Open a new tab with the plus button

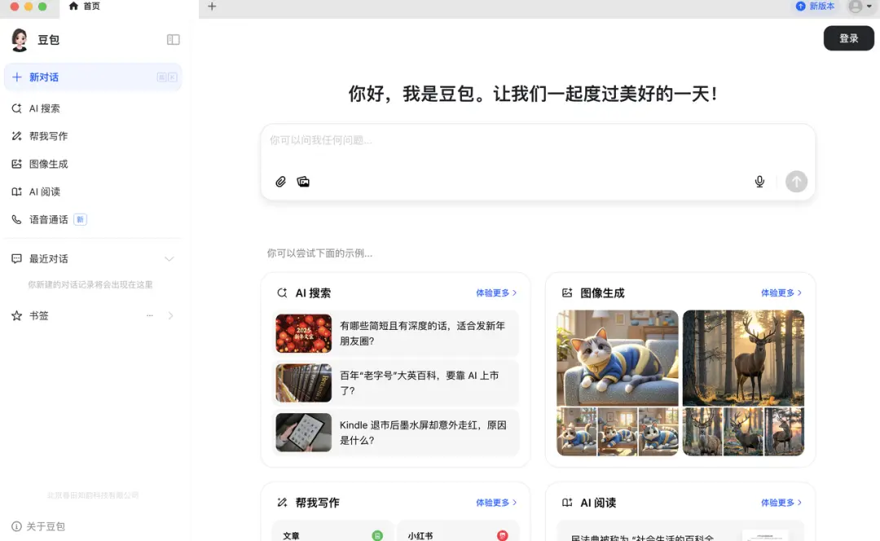pyautogui.click(x=210, y=7)
